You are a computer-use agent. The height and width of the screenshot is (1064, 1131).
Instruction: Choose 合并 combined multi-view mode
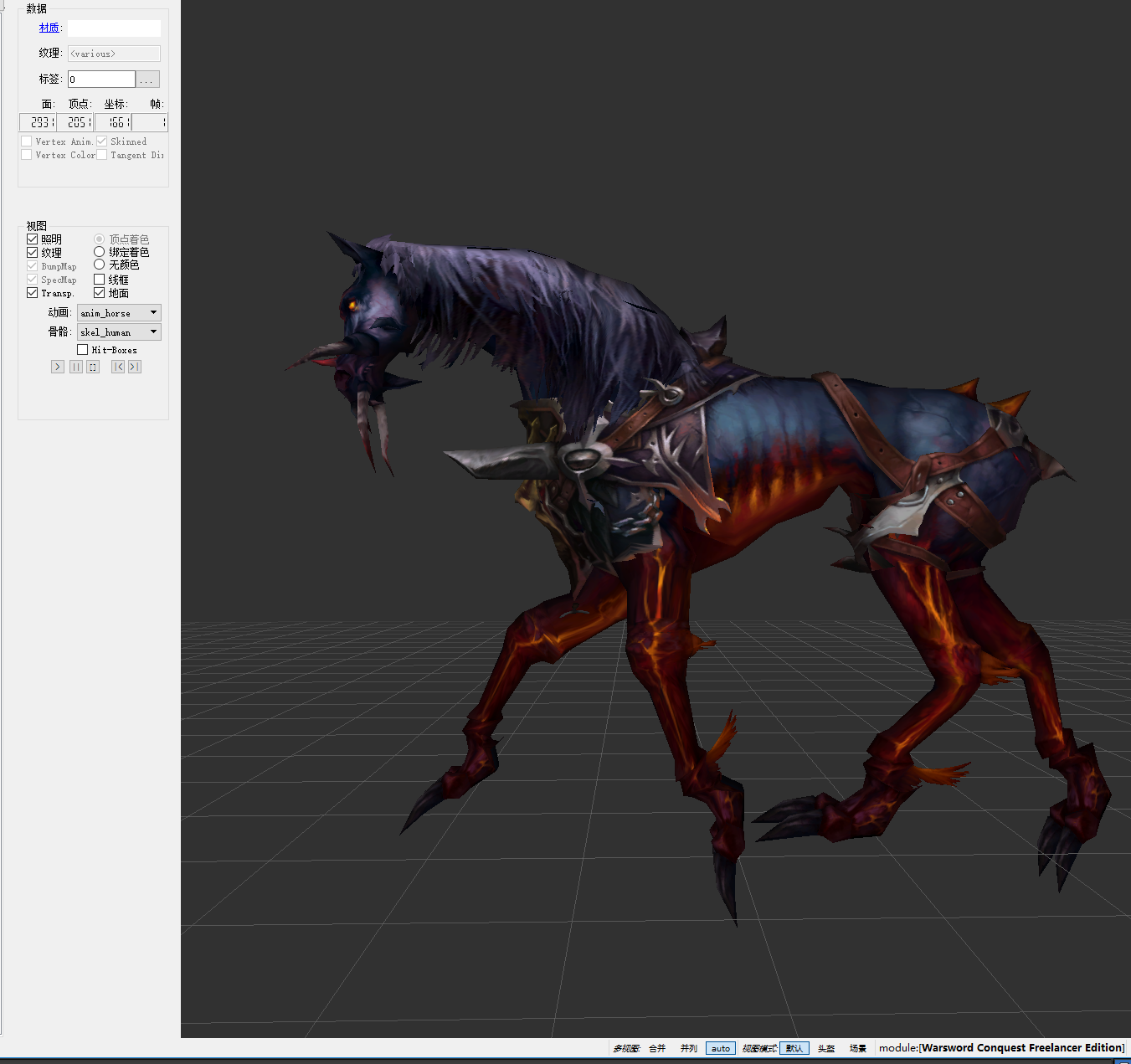coord(657,1048)
